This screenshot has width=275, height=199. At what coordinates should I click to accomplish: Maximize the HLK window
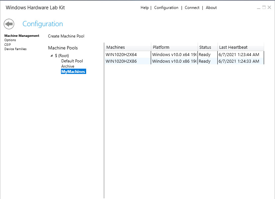(264, 7)
